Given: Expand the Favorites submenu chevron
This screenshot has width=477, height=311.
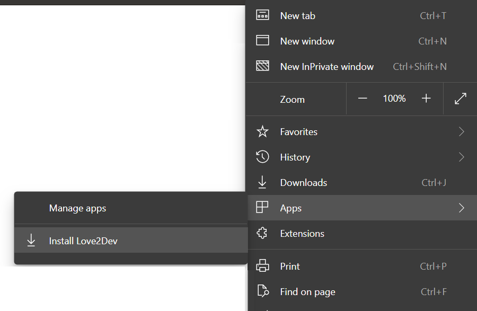Looking at the screenshot, I should coord(461,131).
